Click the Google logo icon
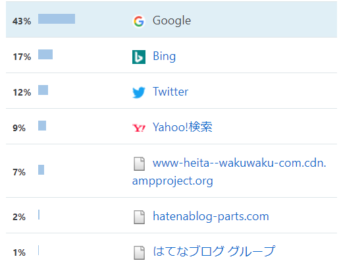The image size is (339, 265). 139,21
